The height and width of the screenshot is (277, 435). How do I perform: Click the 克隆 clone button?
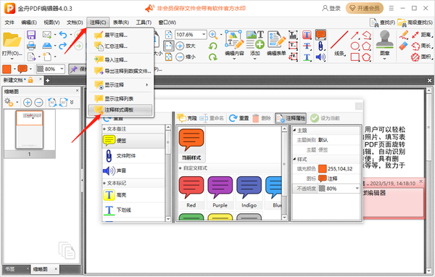pos(187,118)
